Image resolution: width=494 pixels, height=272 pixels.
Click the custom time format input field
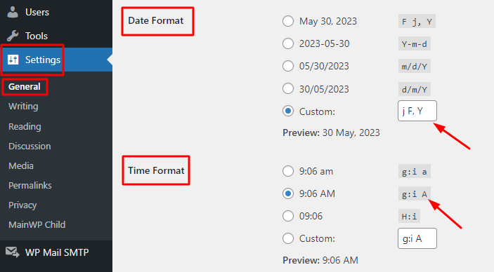417,238
